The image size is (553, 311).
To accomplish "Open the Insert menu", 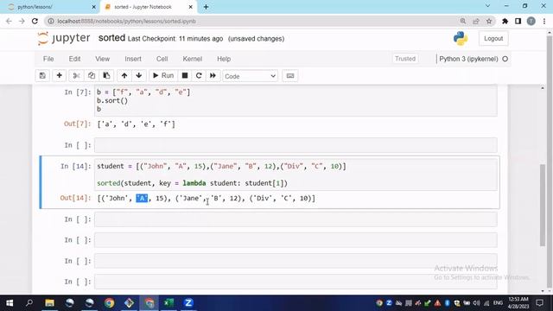I will 133,59.
